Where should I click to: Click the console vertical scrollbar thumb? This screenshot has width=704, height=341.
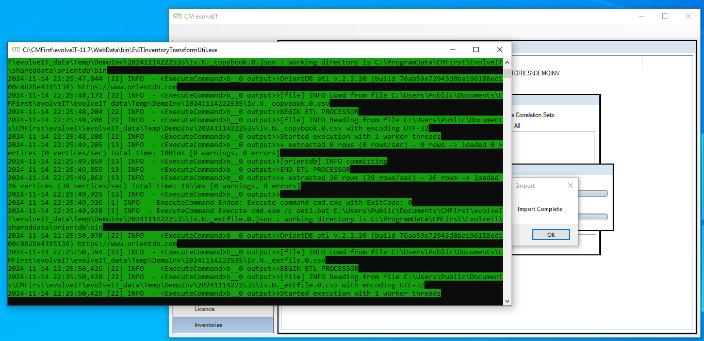[507, 73]
